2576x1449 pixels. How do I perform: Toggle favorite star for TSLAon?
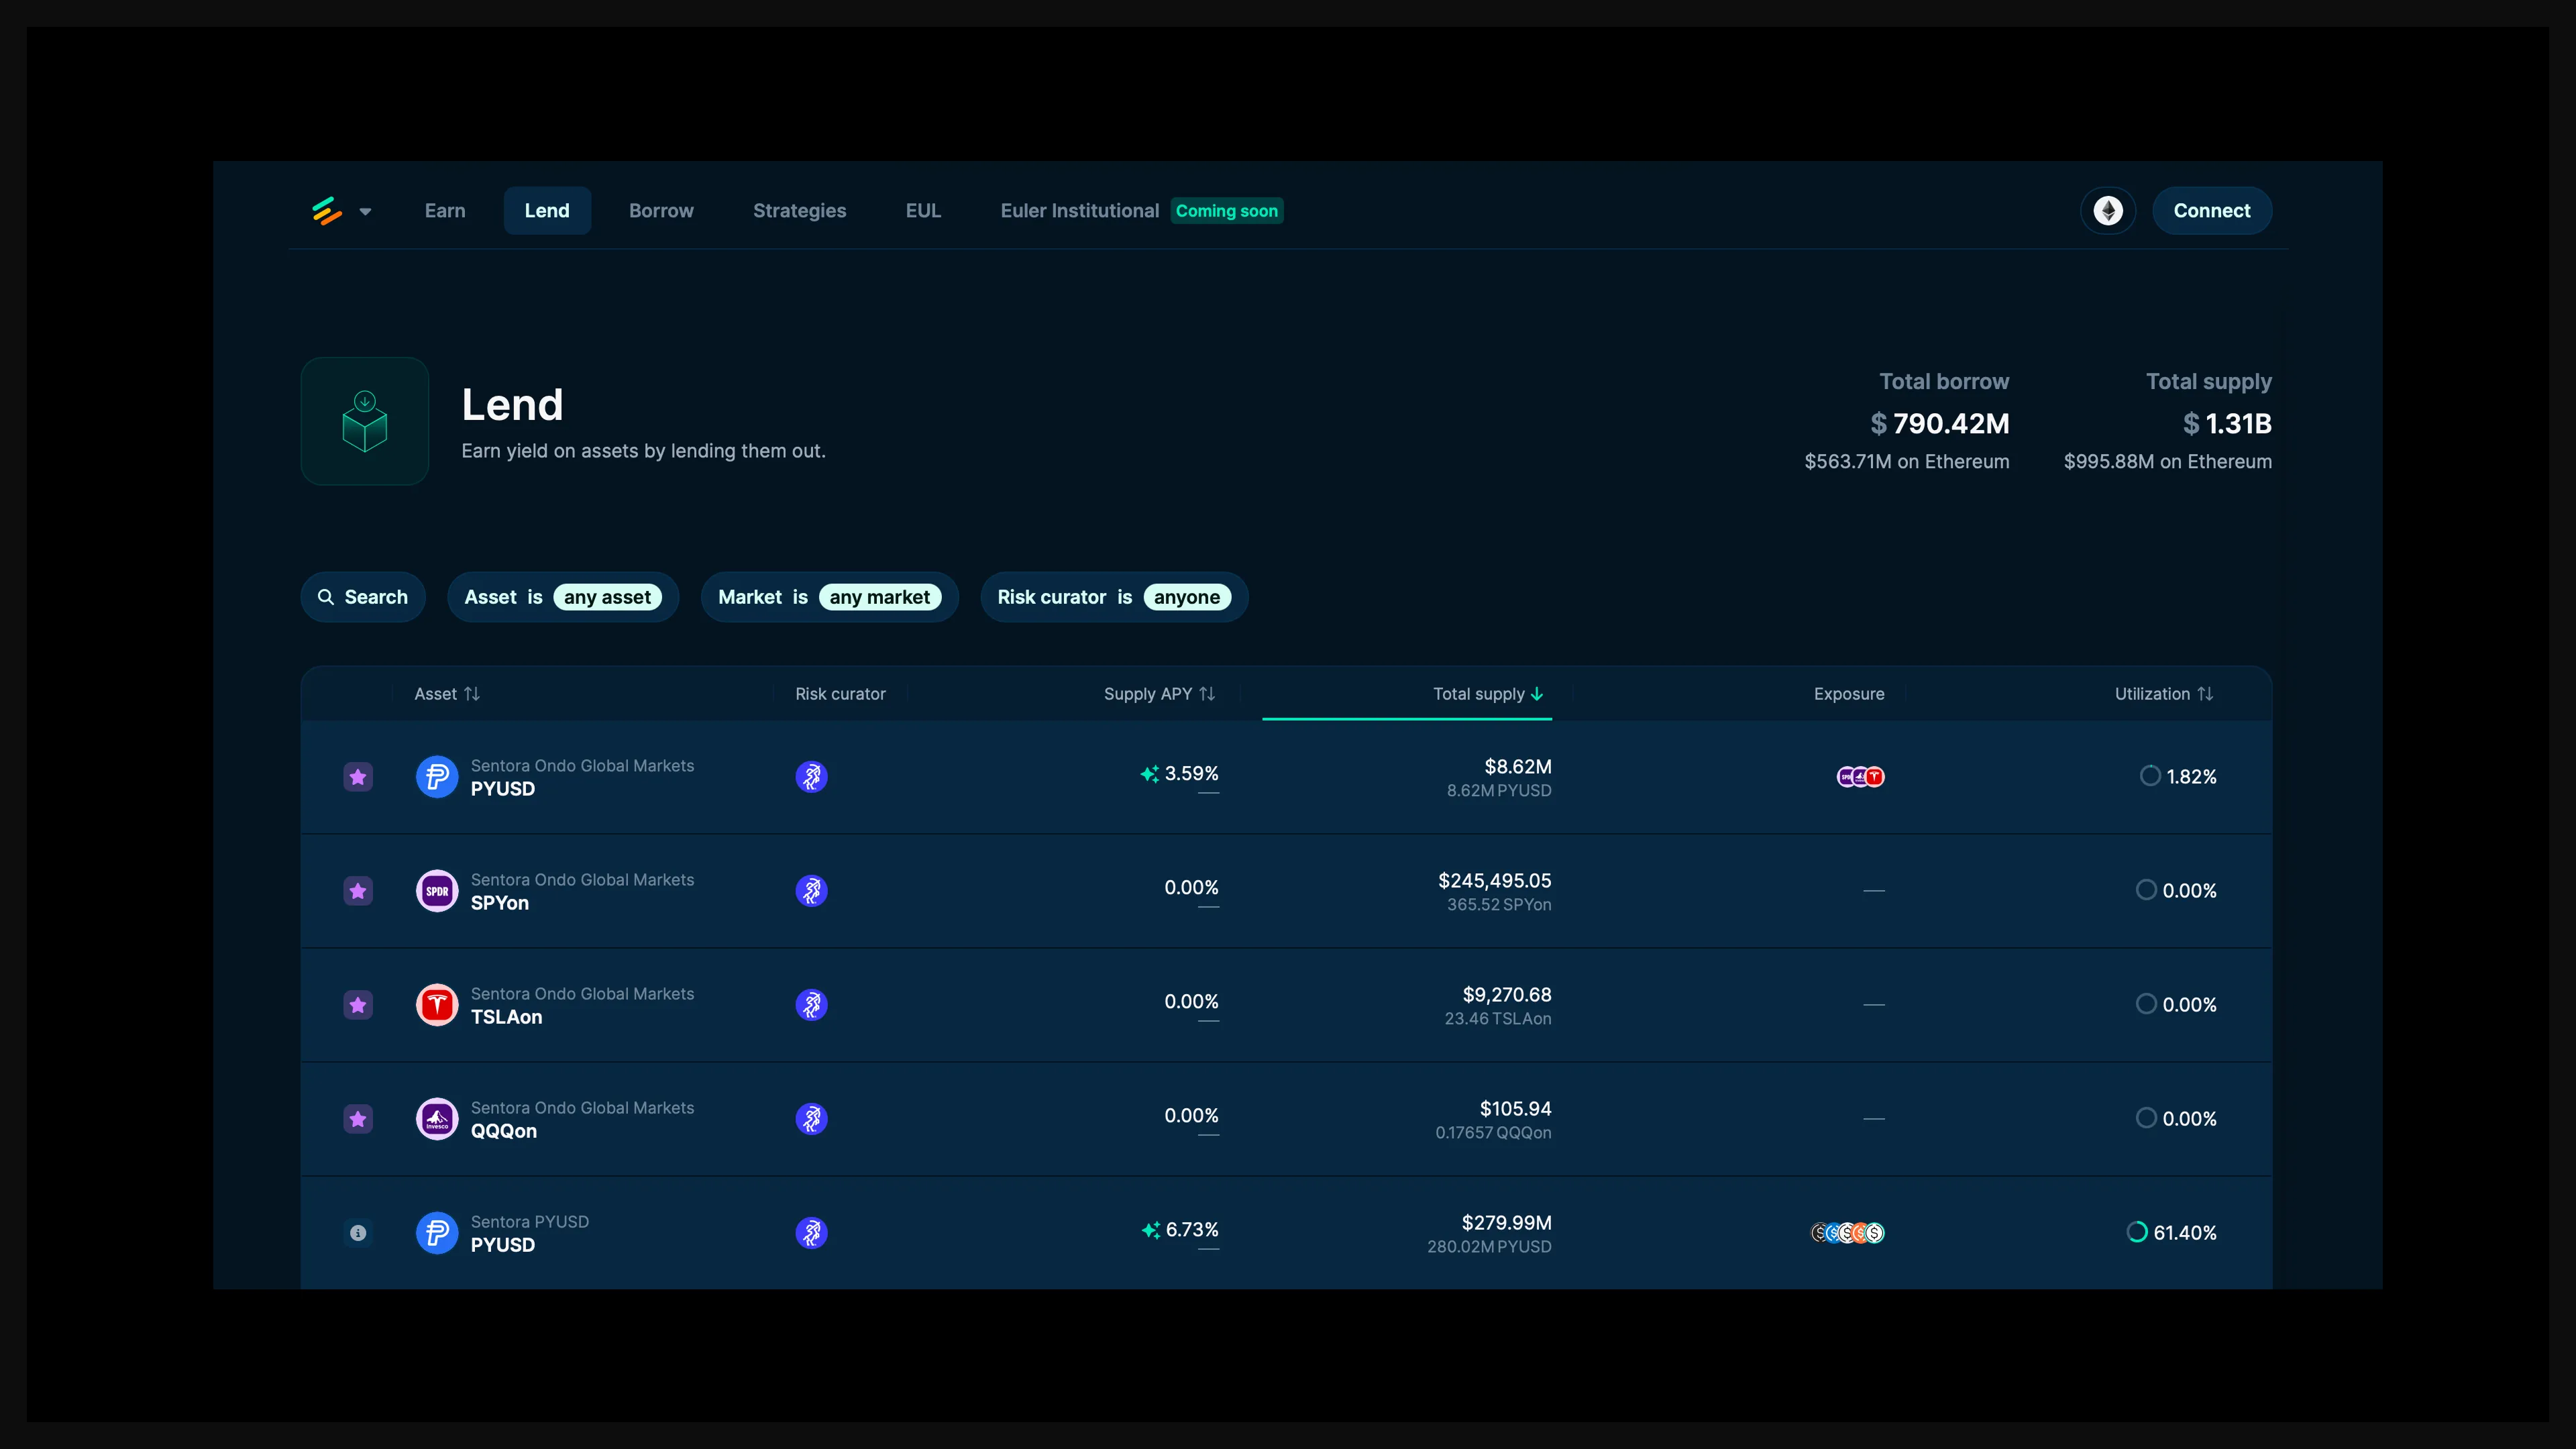[358, 1005]
